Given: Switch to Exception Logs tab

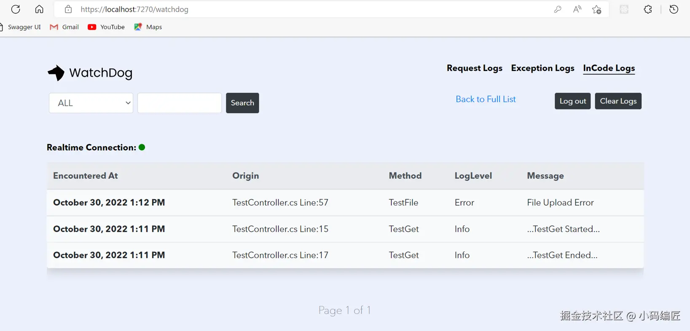Looking at the screenshot, I should (542, 68).
